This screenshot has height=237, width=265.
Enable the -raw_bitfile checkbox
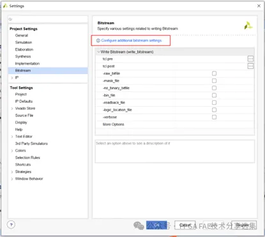214,73
